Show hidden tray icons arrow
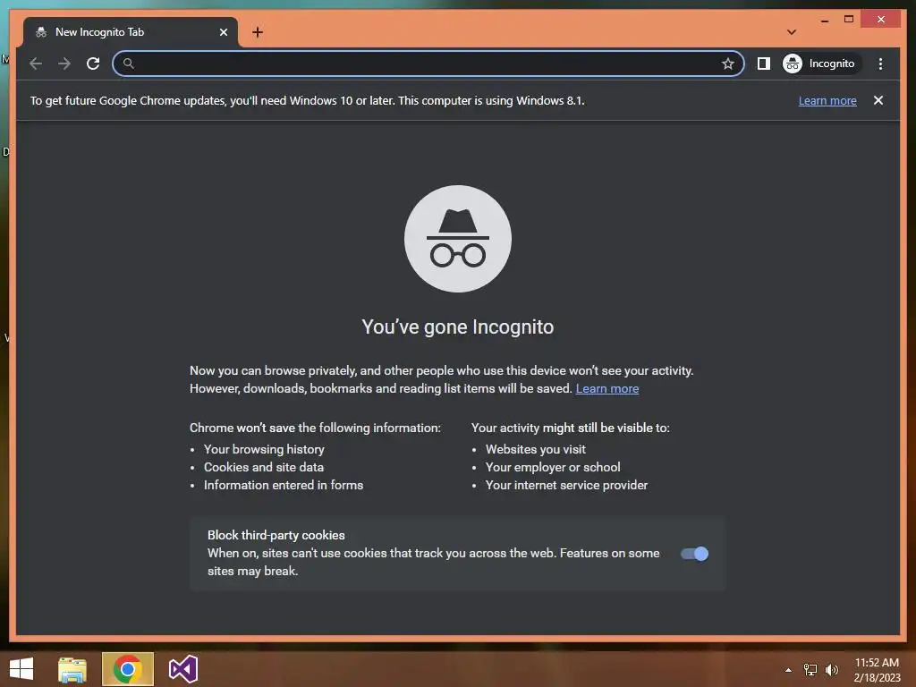Screen dimensions: 916x687 pyautogui.click(x=788, y=670)
